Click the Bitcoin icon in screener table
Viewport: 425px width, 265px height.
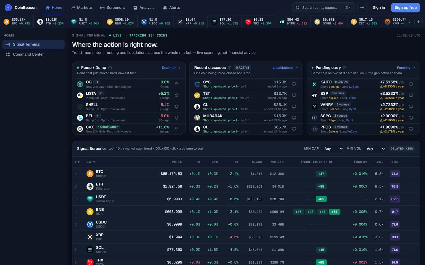[x=90, y=174]
